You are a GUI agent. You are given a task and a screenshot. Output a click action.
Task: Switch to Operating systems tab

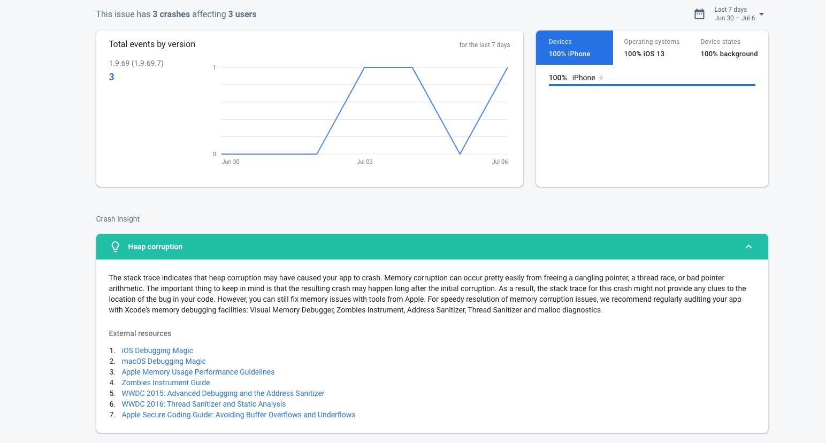pyautogui.click(x=652, y=48)
